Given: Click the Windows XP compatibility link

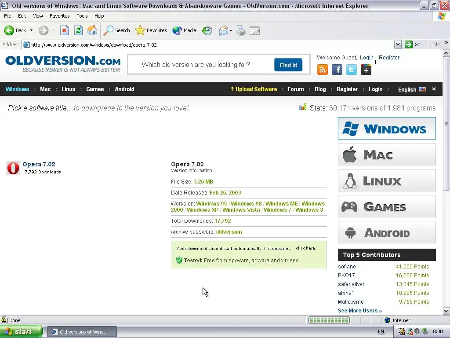Looking at the screenshot, I should point(203,210).
